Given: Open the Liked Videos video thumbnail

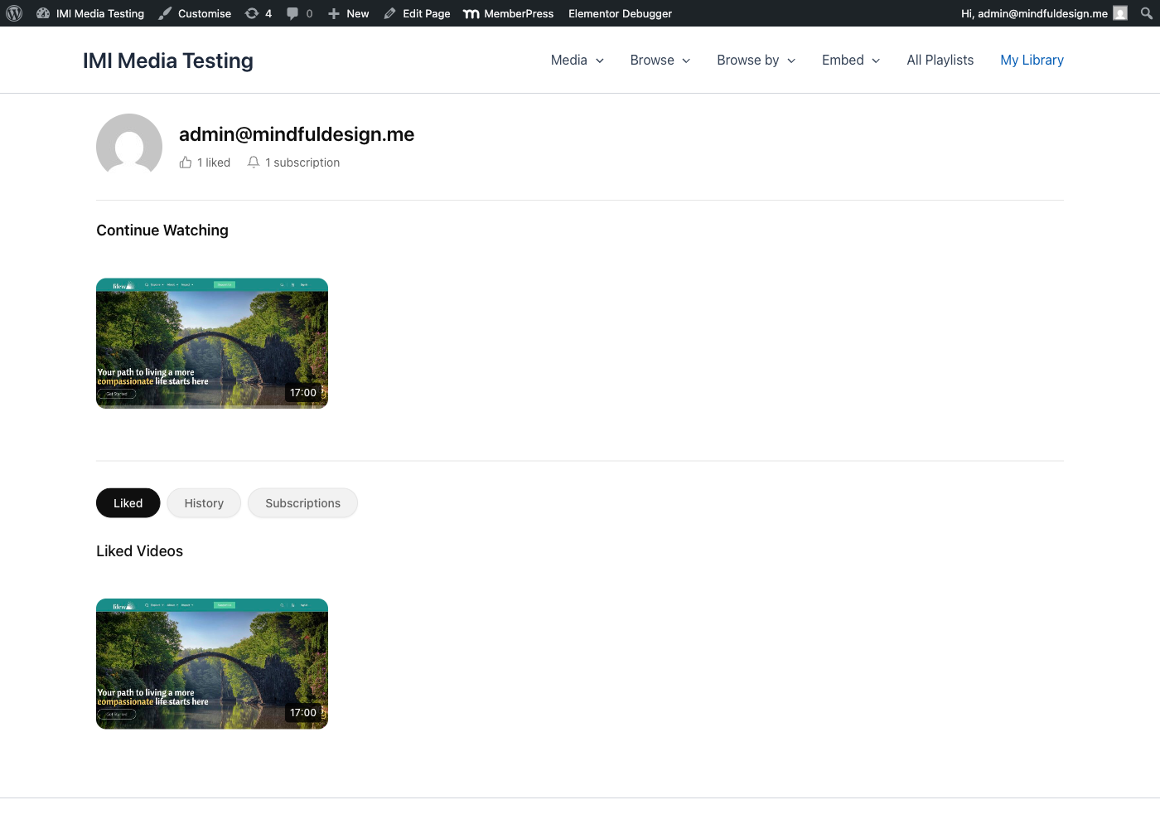Looking at the screenshot, I should click(212, 664).
